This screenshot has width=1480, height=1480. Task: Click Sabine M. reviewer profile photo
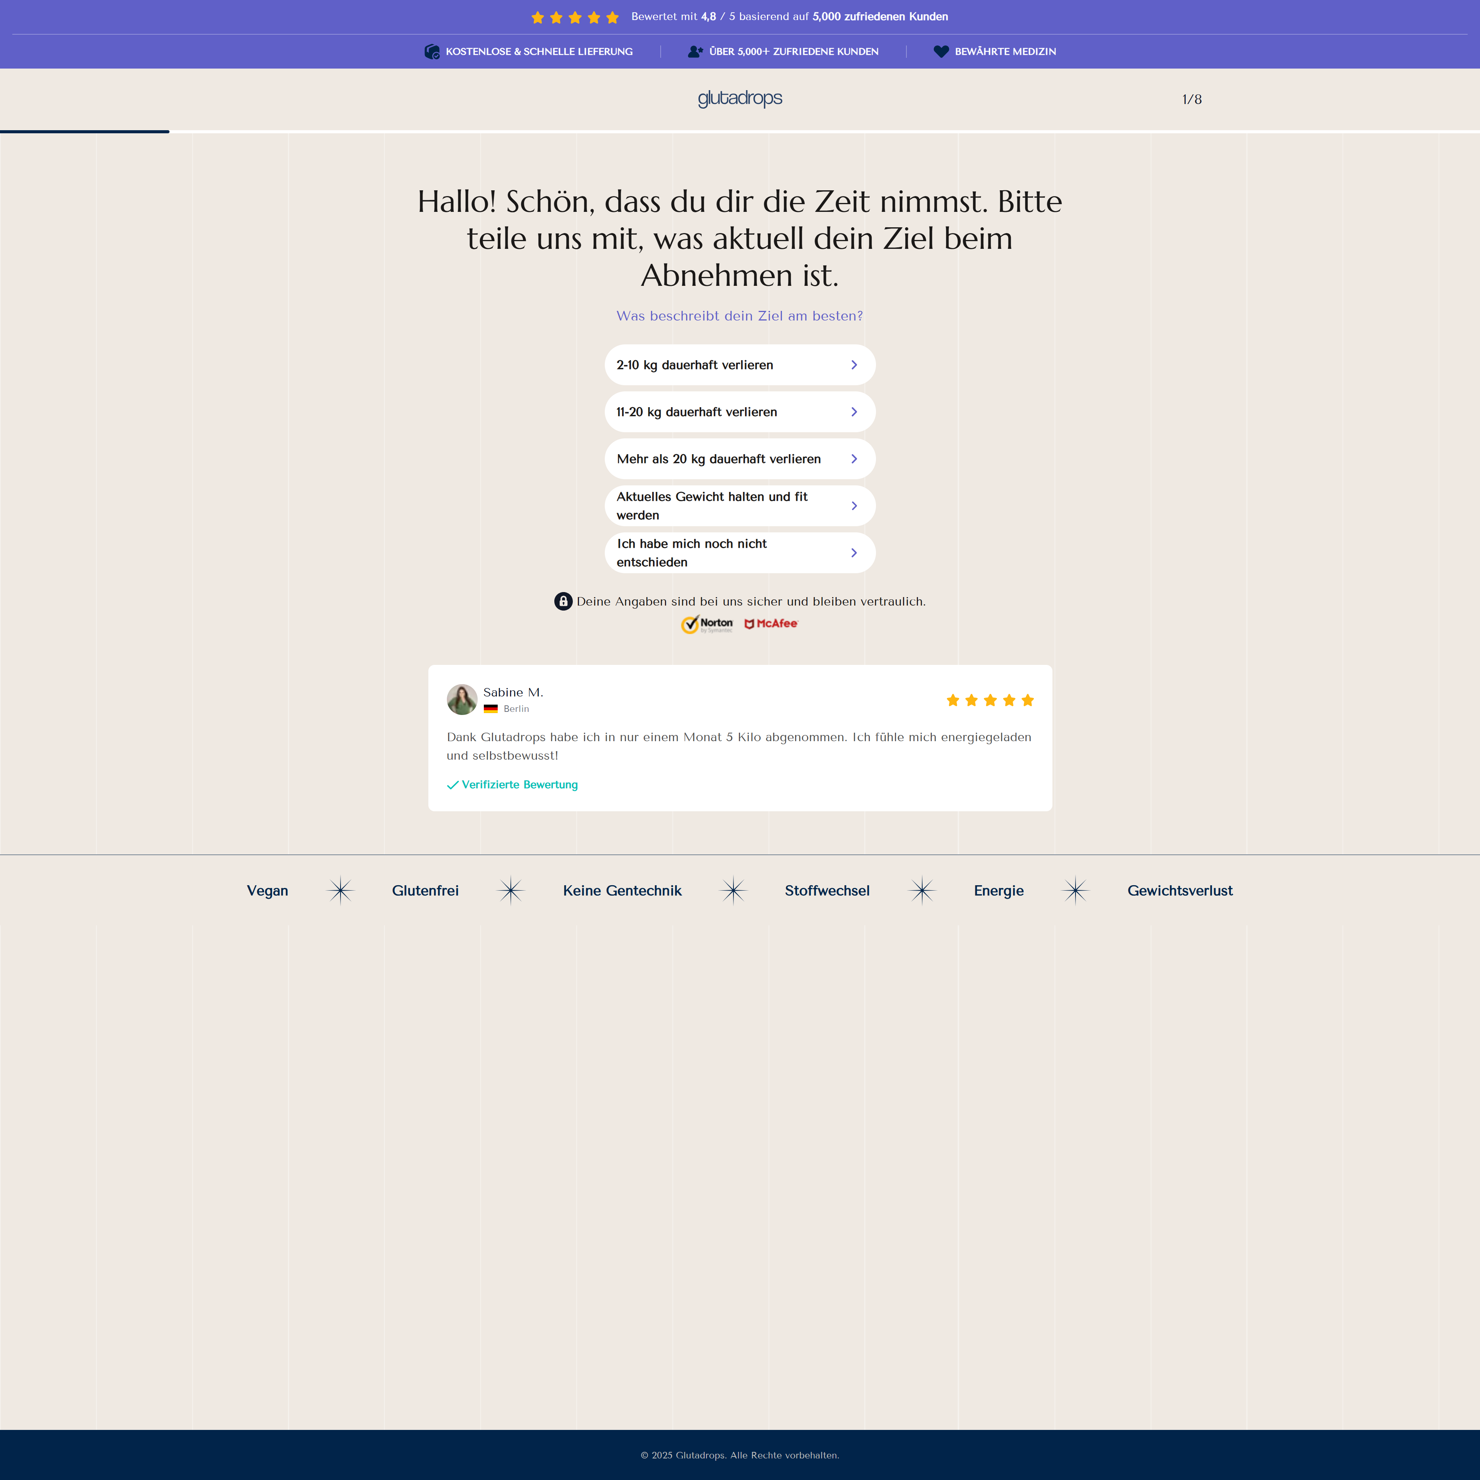pyautogui.click(x=462, y=700)
